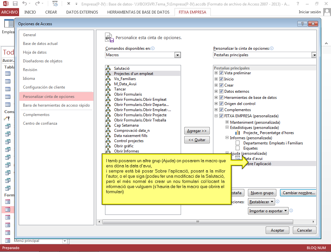
Task: Uncheck the Crear tab checkbox
Action: click(221, 85)
